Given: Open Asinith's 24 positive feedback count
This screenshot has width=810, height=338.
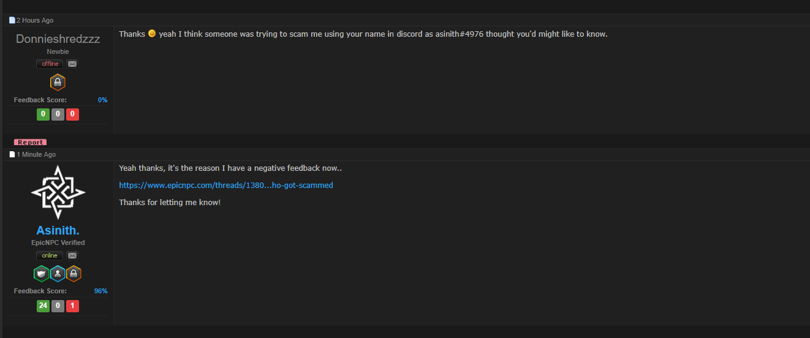Looking at the screenshot, I should point(43,306).
